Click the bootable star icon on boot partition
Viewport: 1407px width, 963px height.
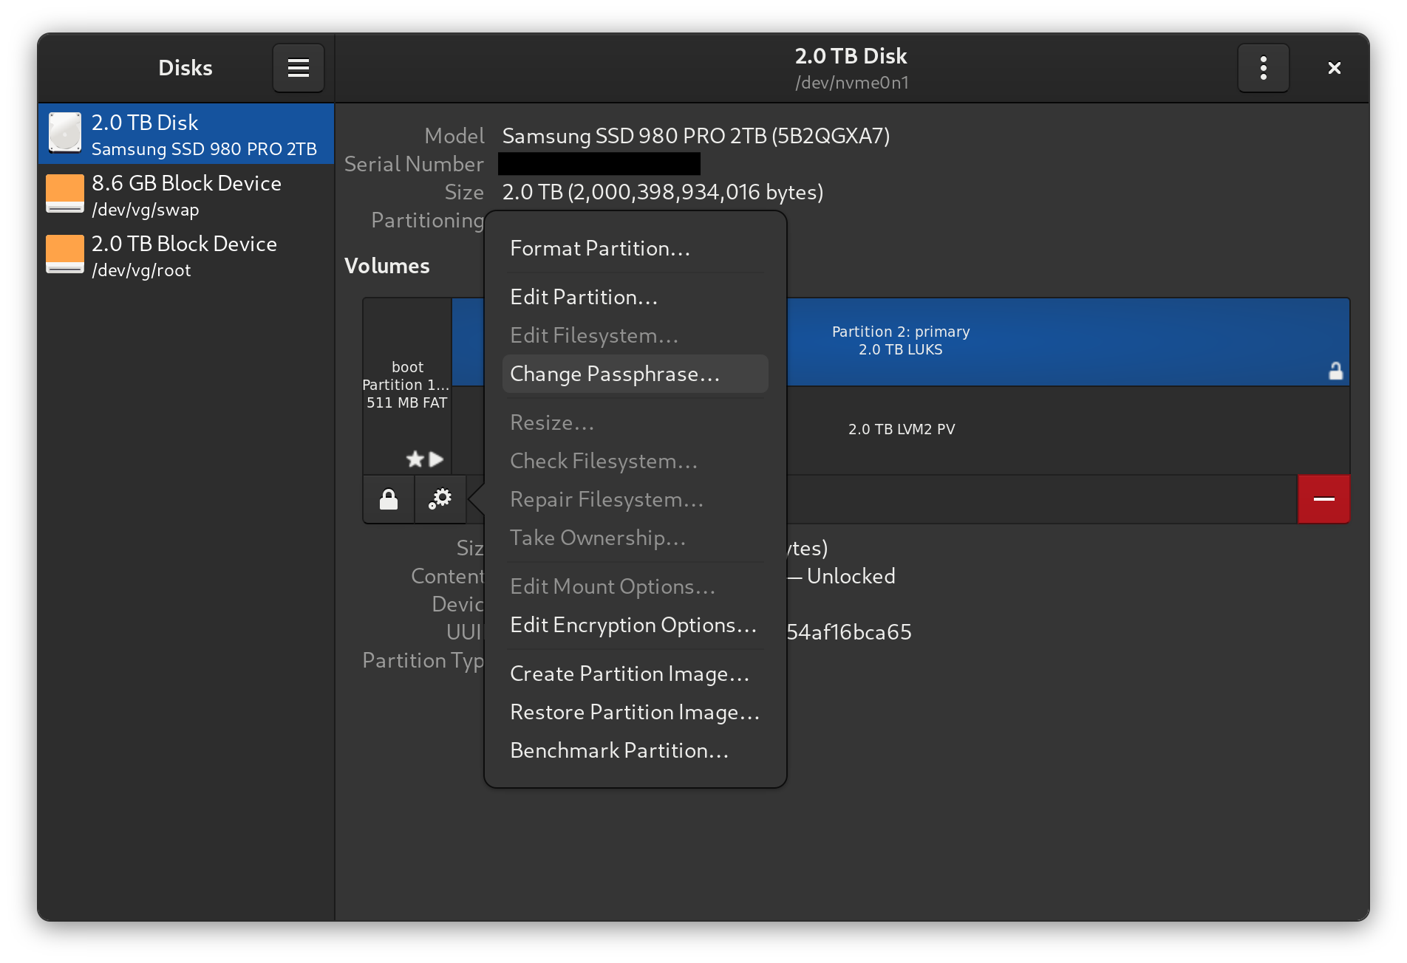415,459
